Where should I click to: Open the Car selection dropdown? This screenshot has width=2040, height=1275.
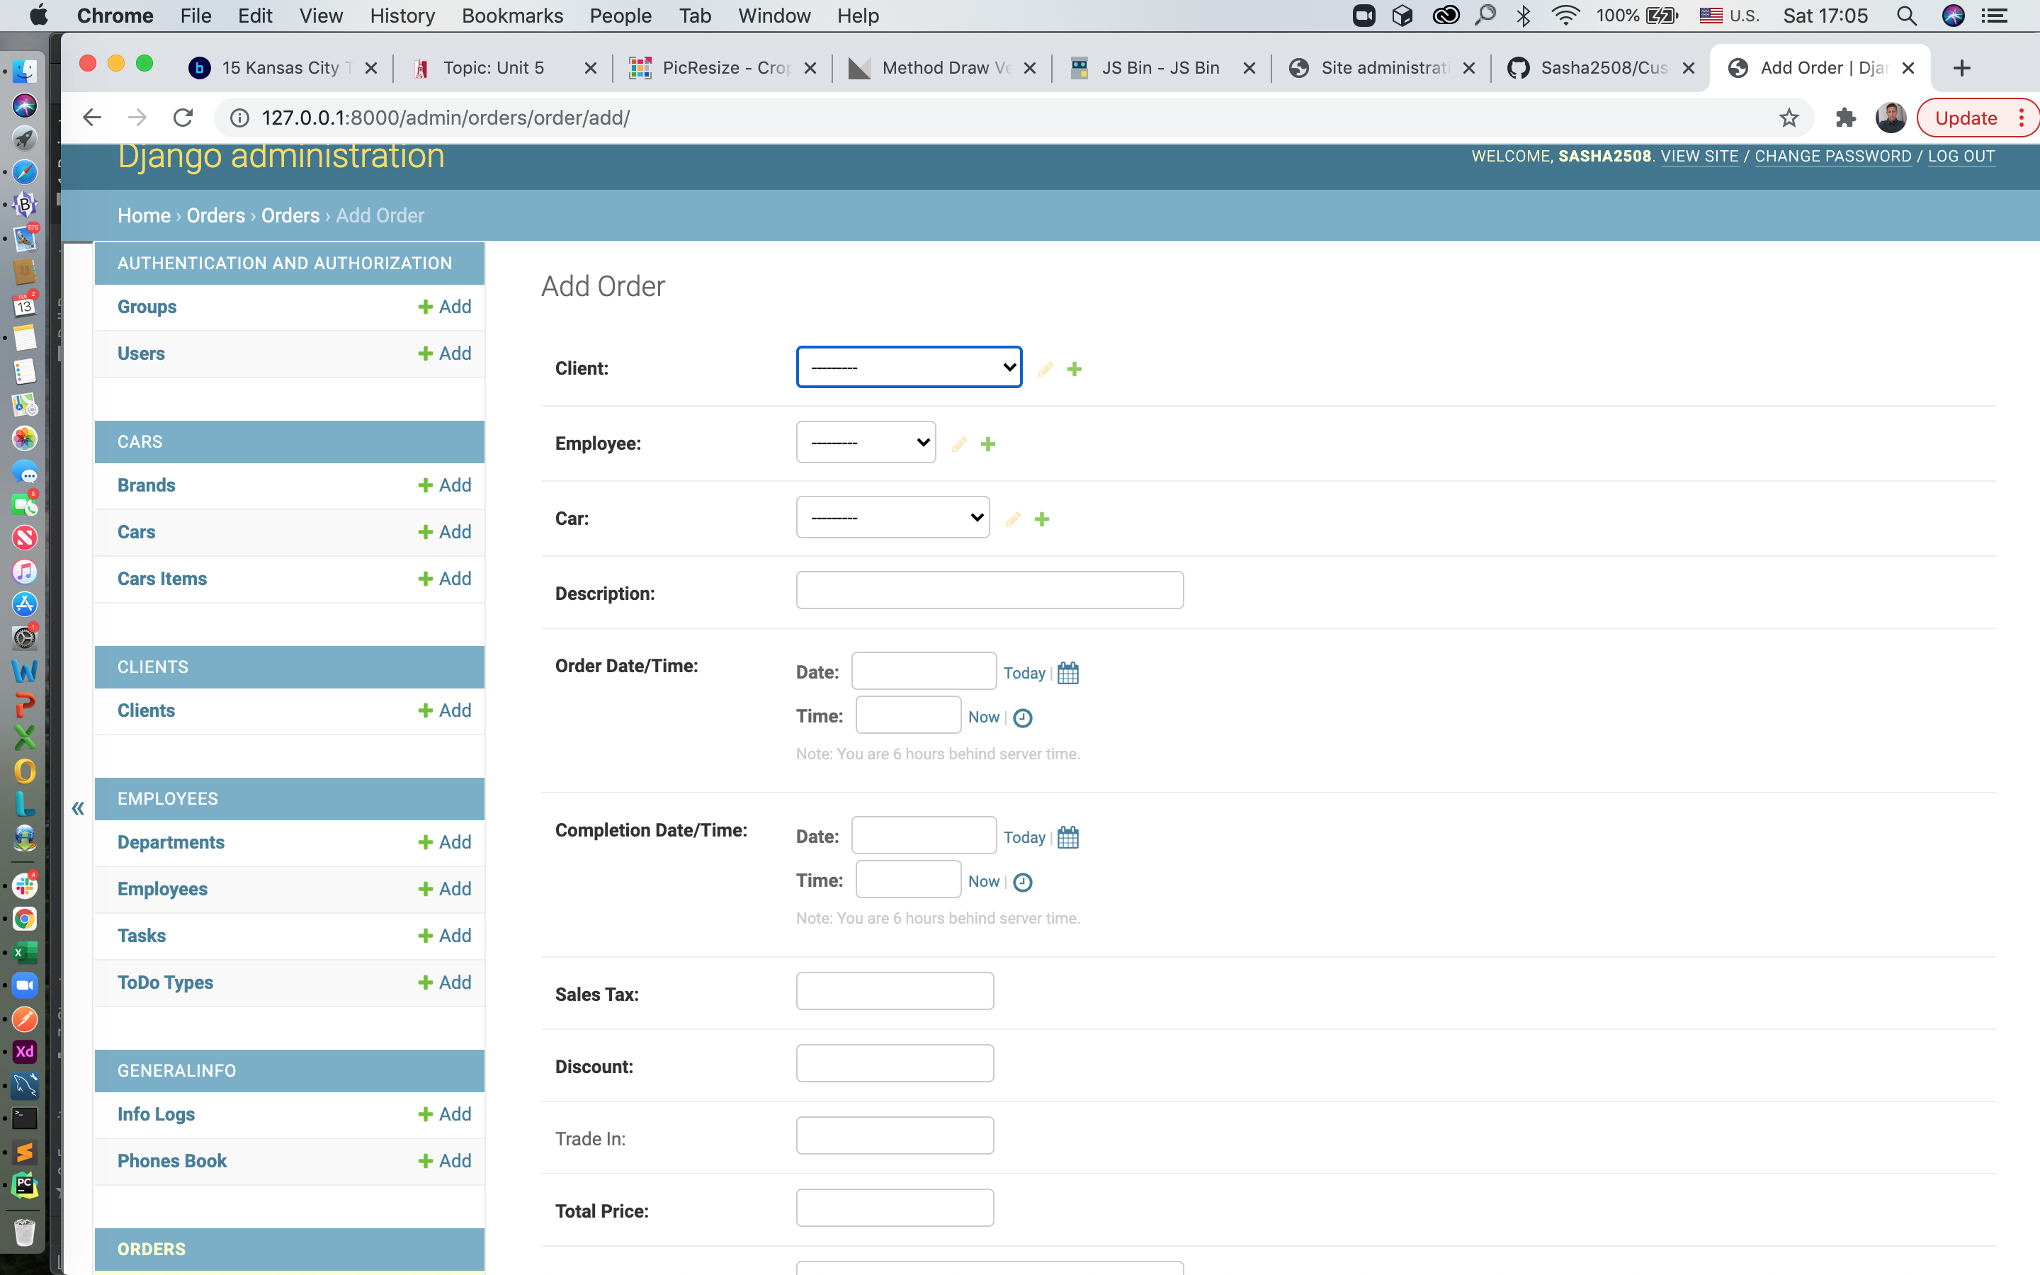click(x=892, y=517)
